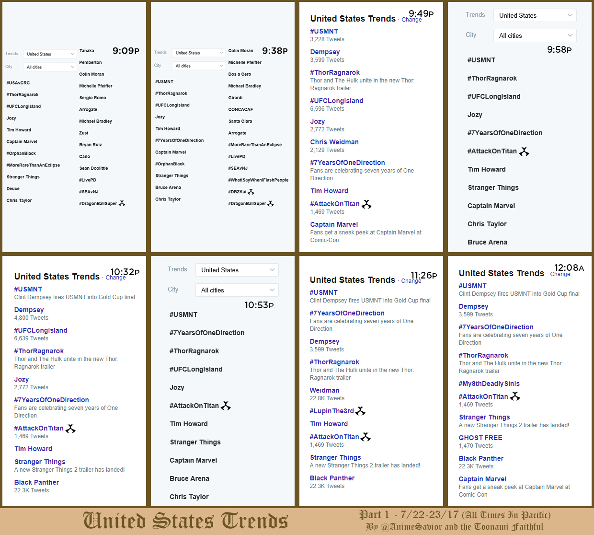Open the United States dropdown in the 9:58P panel

(x=535, y=15)
